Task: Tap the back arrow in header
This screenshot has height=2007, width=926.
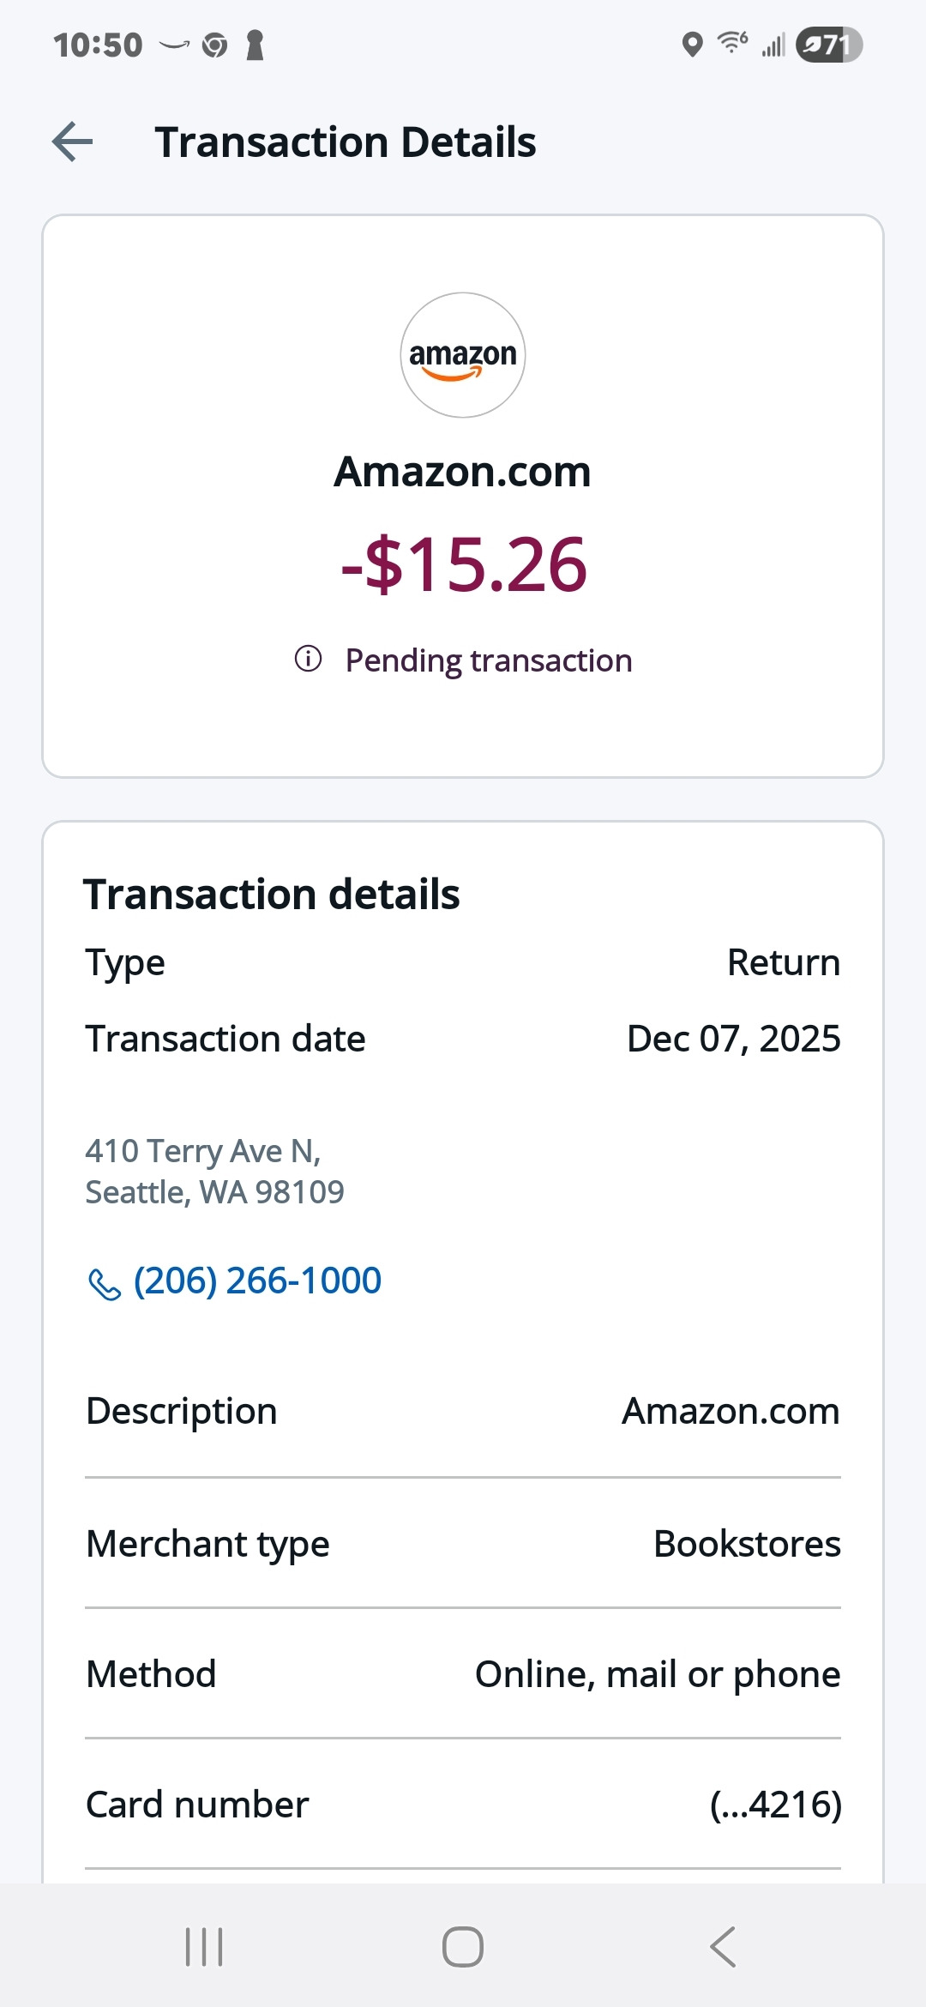Action: click(73, 142)
